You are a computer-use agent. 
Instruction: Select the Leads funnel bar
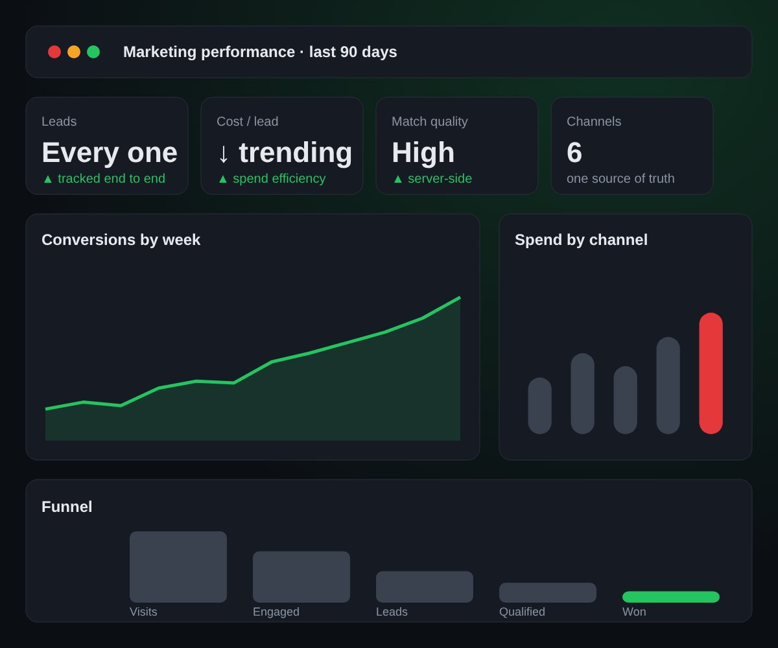click(x=425, y=587)
